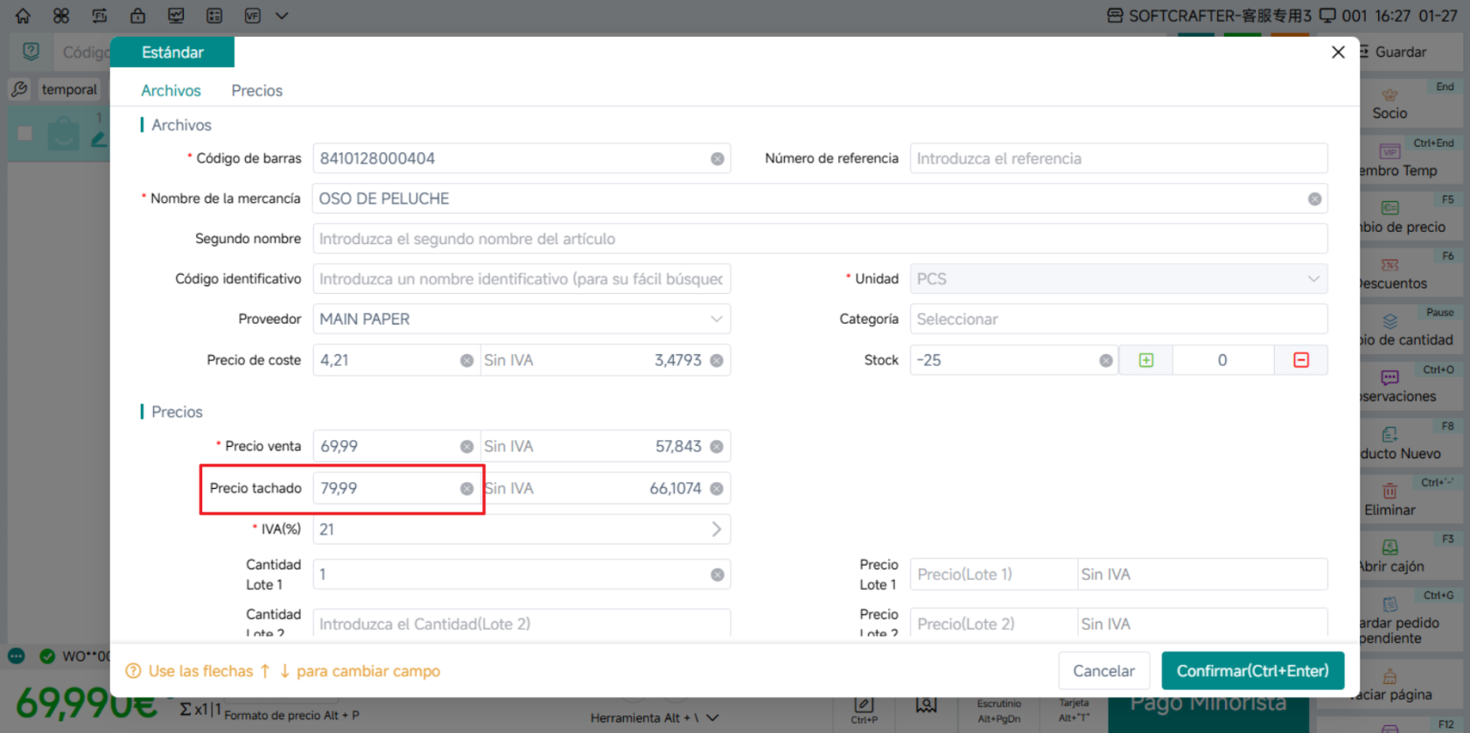The height and width of the screenshot is (733, 1470).
Task: Click the green plus stock button
Action: [1146, 360]
